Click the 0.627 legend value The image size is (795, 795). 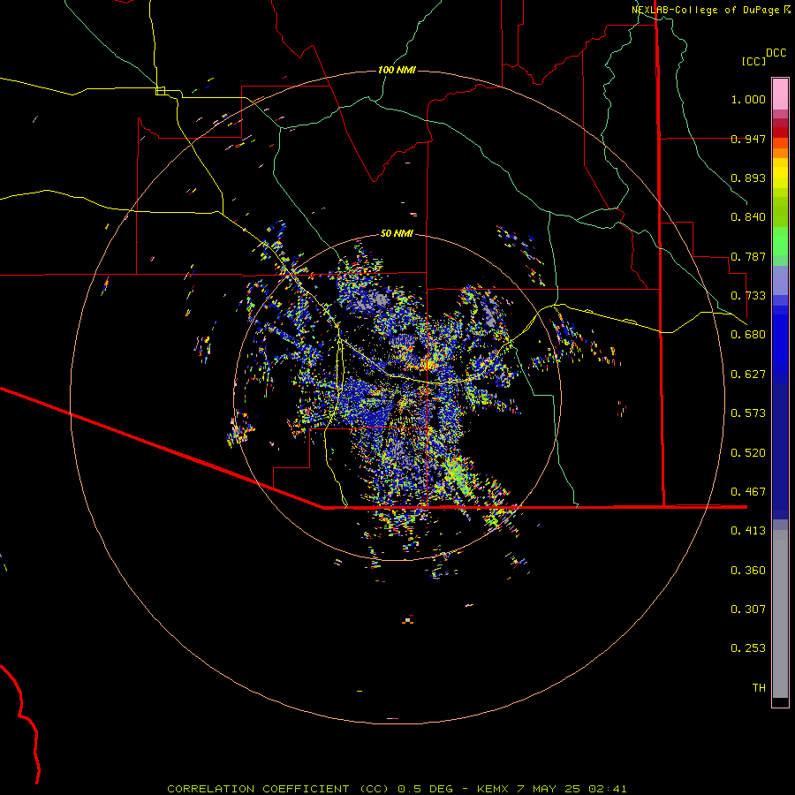748,375
